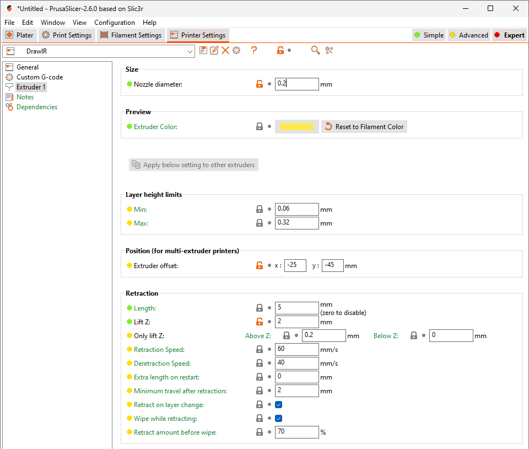Select Custom G-code in the sidebar
Viewport: 529px width, 449px height.
(x=39, y=77)
